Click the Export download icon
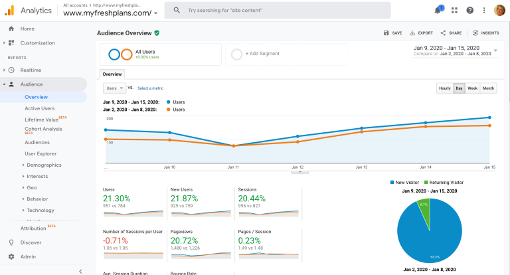The image size is (510, 275). 412,33
